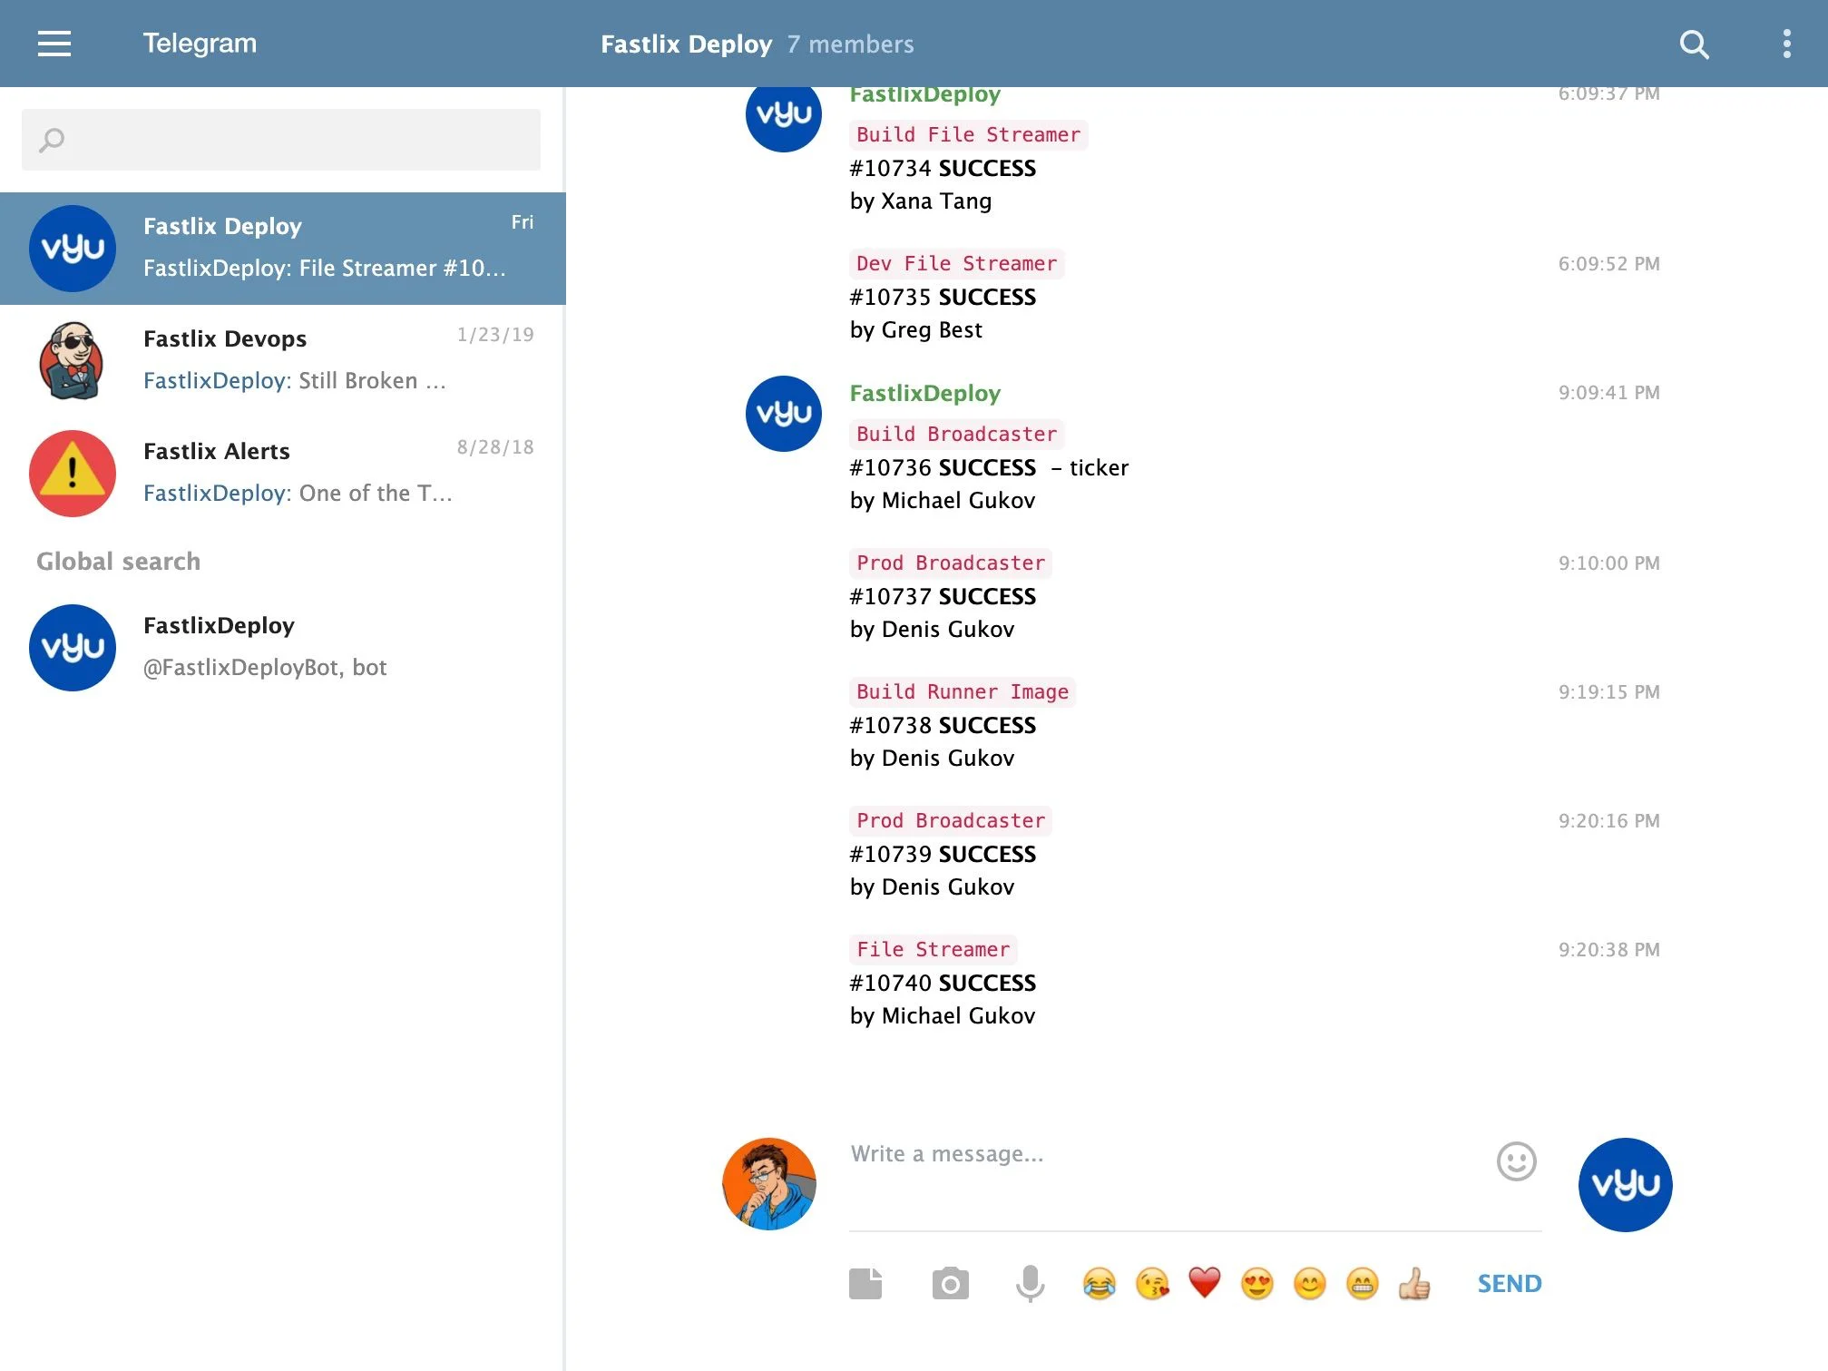1828x1371 pixels.
Task: Insert the red heart emoji
Action: (1205, 1283)
